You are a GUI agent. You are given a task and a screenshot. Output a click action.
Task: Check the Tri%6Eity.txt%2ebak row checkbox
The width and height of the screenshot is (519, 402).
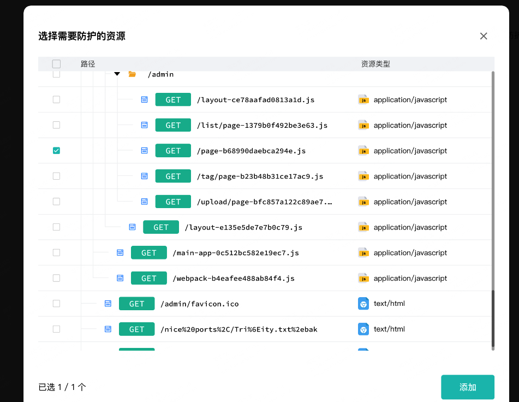[x=56, y=329]
